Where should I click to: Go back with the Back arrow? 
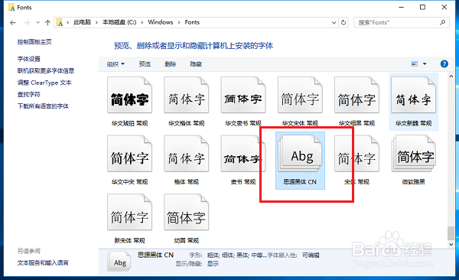point(12,22)
